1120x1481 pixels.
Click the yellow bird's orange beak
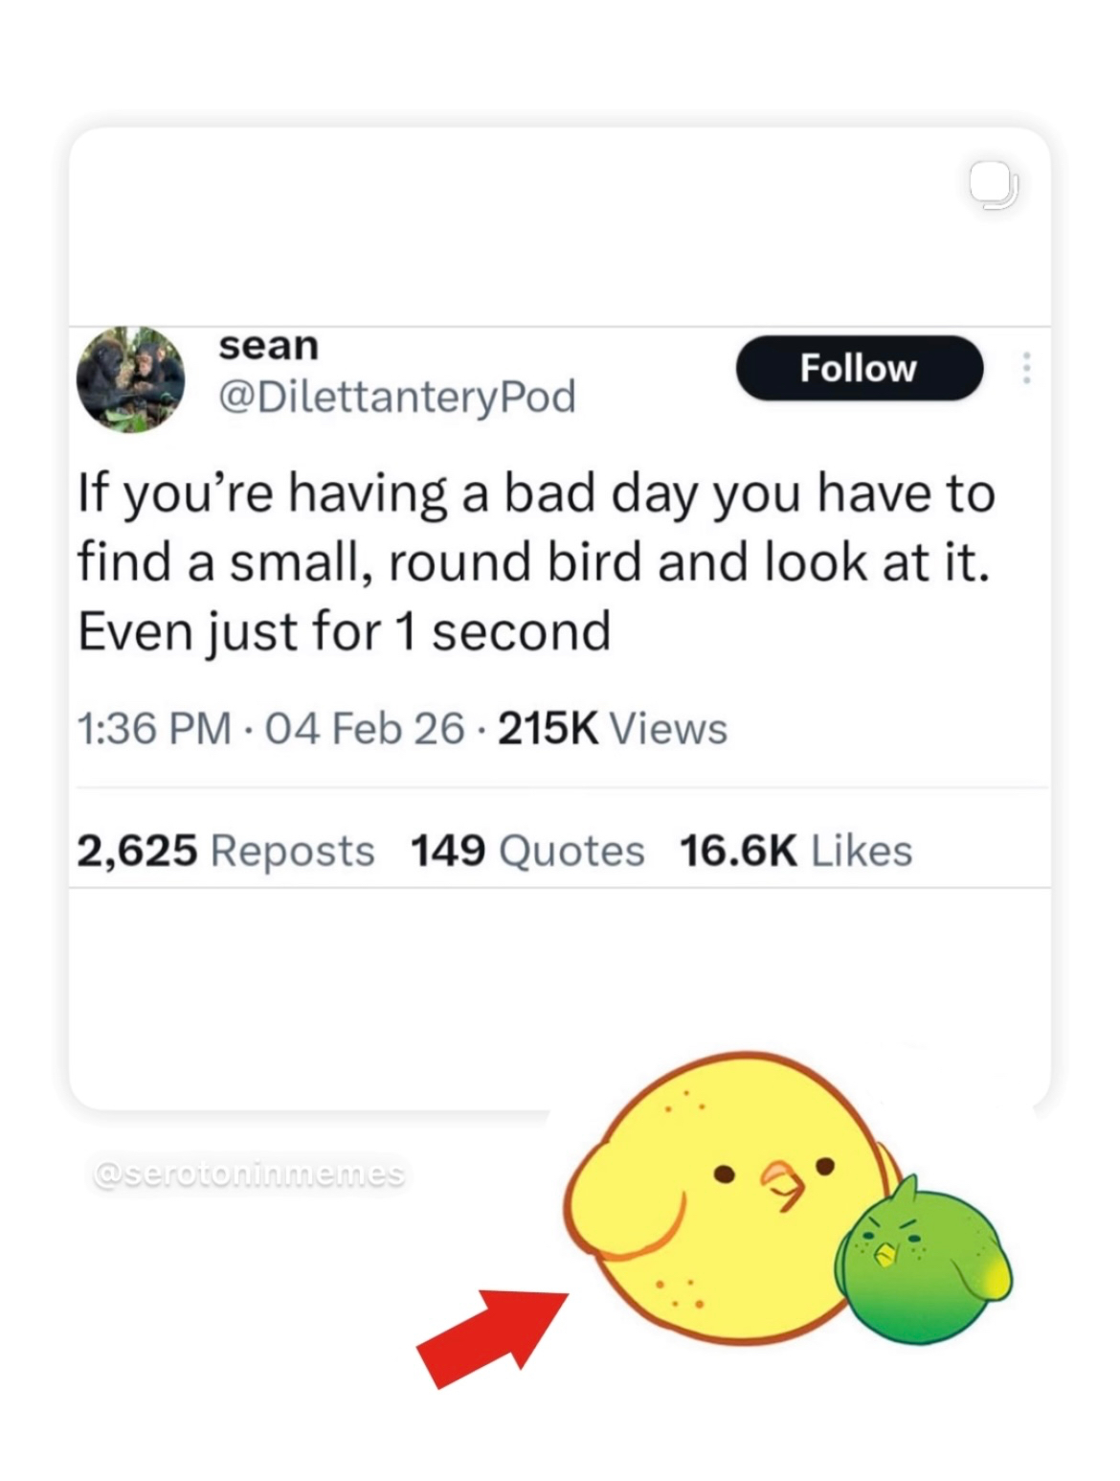point(783,1185)
